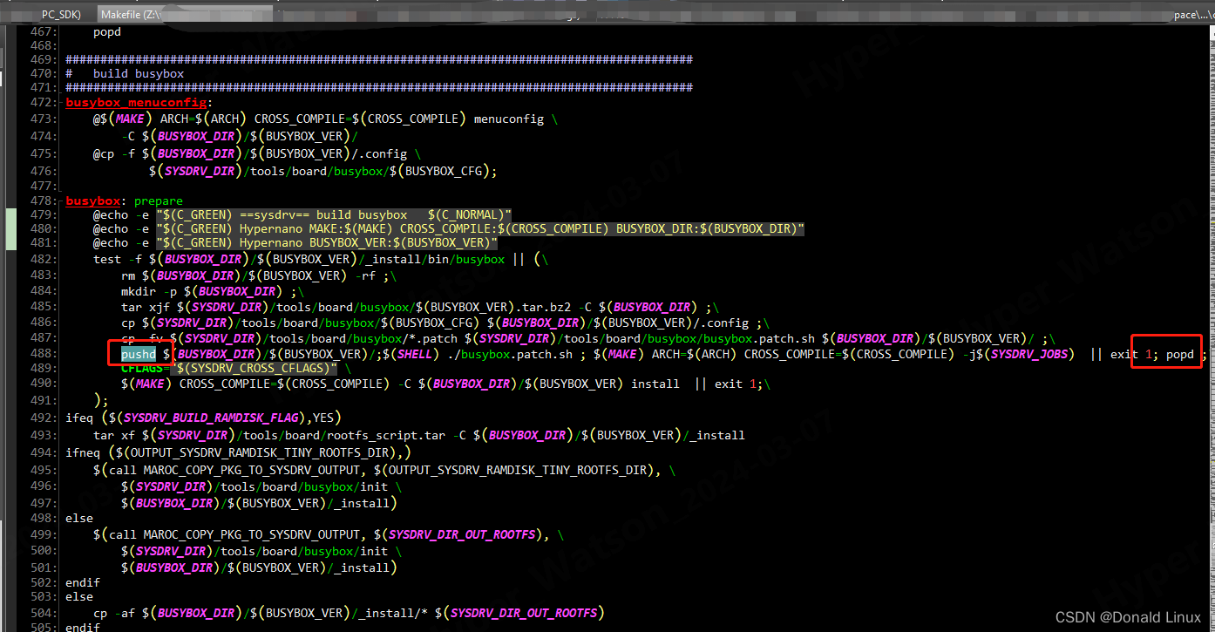Switch to the PC_SDK tab

(60, 14)
